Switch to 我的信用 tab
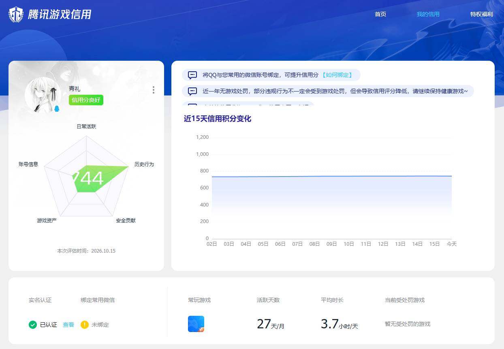This screenshot has width=504, height=349. [x=428, y=14]
